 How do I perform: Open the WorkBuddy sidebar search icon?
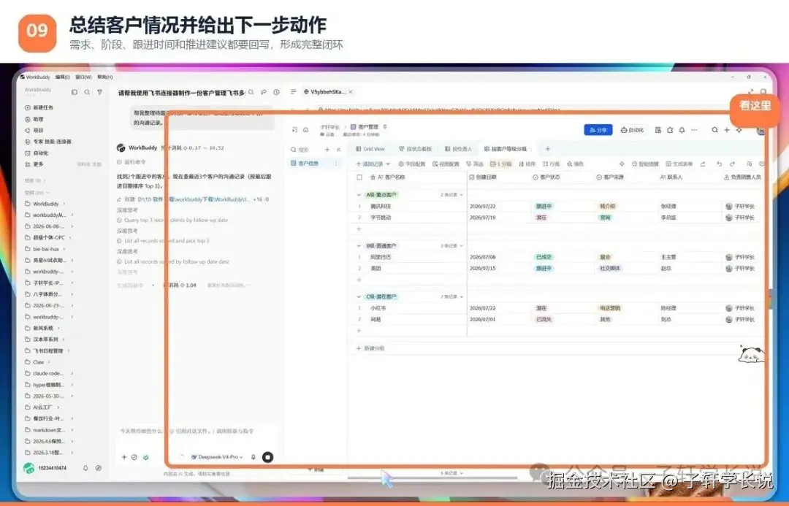[87, 92]
